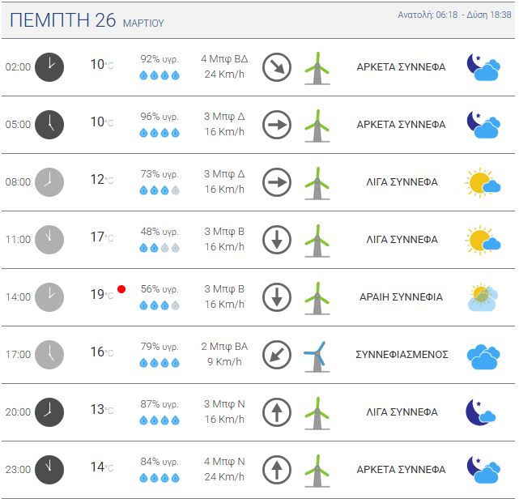Click the moon and cloud icon at 23:00
Viewport: 519px width, 499px height.
click(x=483, y=469)
